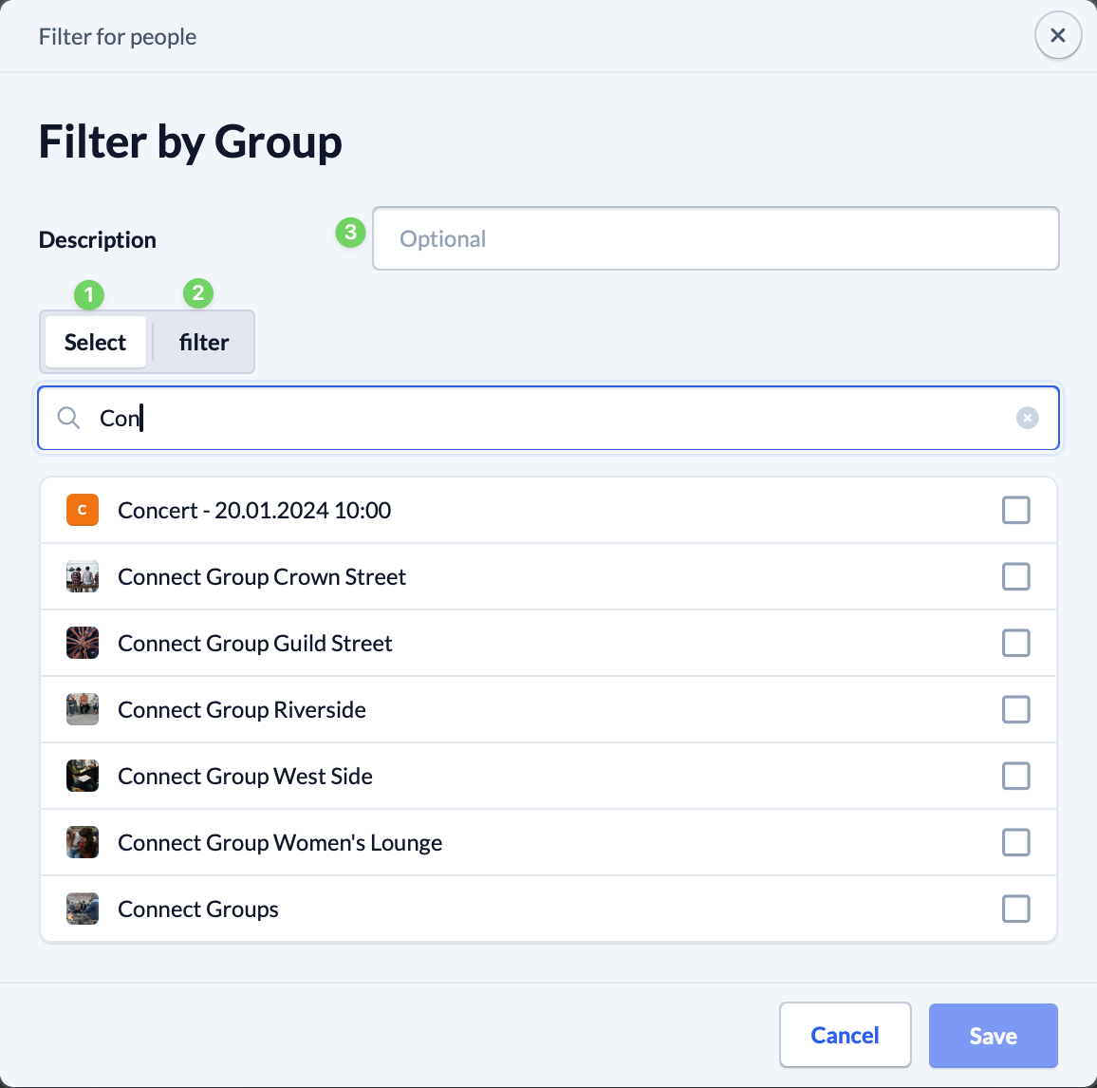Click Connect Group Guild Street thumbnail

tap(83, 643)
